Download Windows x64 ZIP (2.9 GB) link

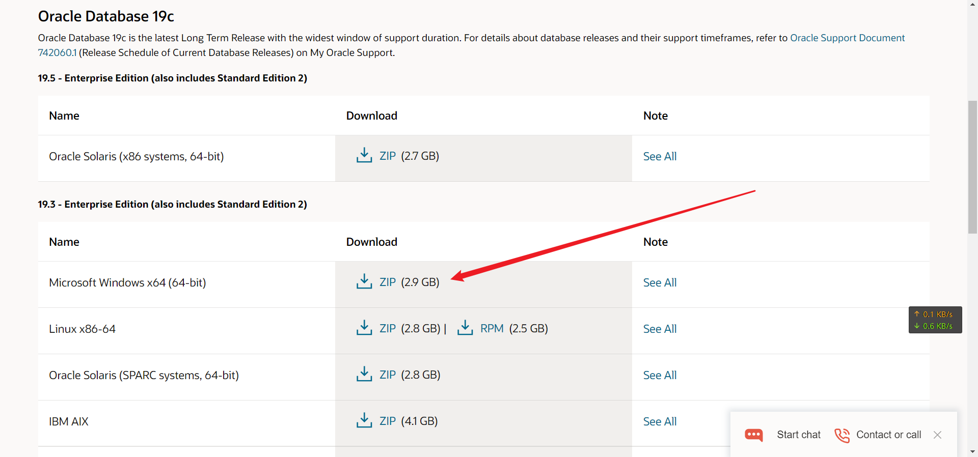388,282
